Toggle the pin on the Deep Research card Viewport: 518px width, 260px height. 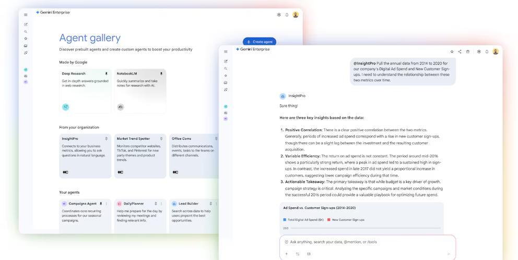(x=107, y=73)
